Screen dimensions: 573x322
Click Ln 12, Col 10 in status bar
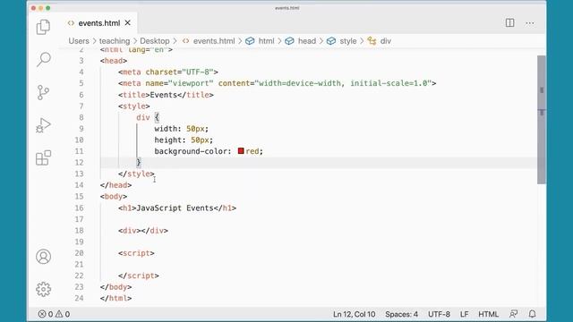354,314
